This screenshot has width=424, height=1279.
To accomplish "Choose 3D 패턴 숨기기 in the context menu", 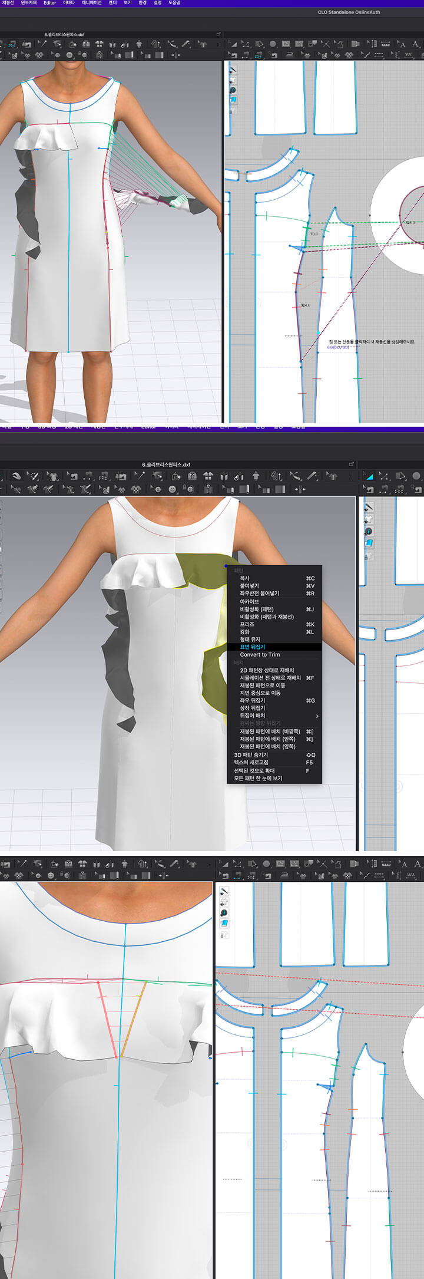I will pos(274,754).
